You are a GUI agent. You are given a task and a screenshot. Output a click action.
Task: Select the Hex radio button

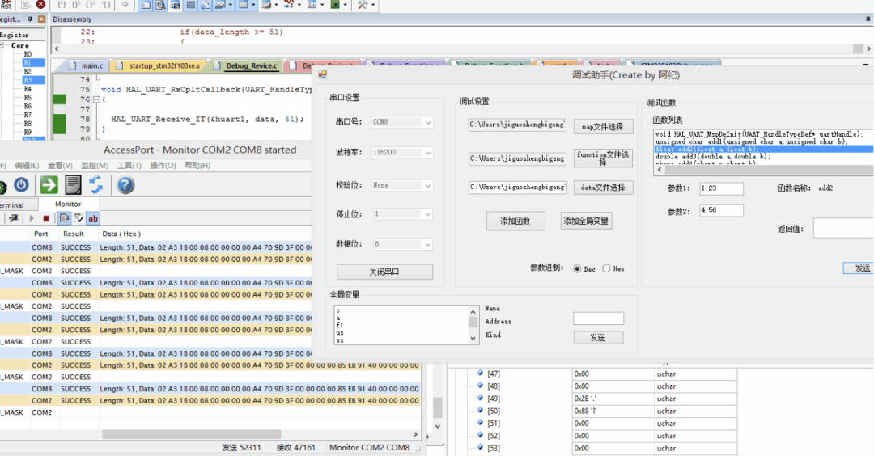click(607, 268)
